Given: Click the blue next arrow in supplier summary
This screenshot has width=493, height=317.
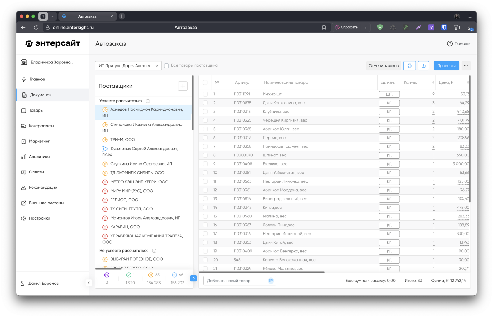Looking at the screenshot, I should click(x=193, y=278).
